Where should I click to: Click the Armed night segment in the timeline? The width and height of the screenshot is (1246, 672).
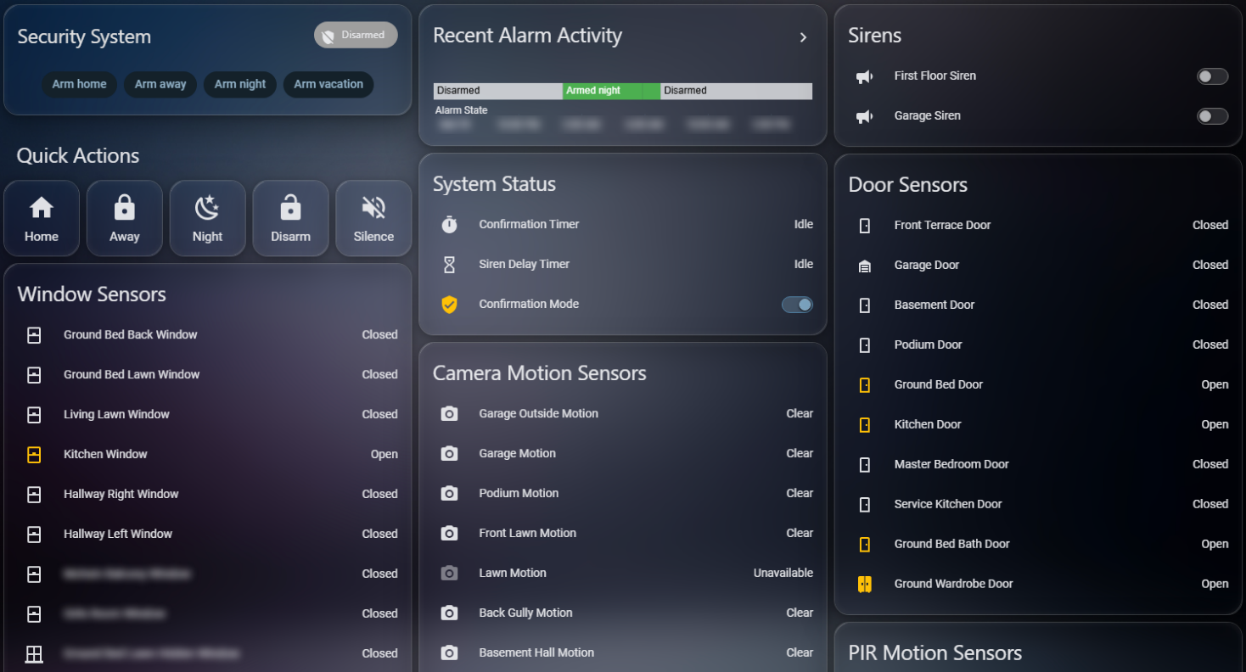pyautogui.click(x=611, y=91)
